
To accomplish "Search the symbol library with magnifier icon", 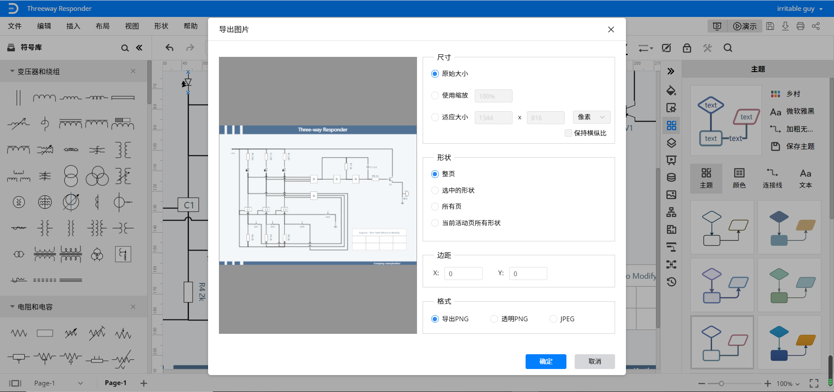I will pos(125,48).
